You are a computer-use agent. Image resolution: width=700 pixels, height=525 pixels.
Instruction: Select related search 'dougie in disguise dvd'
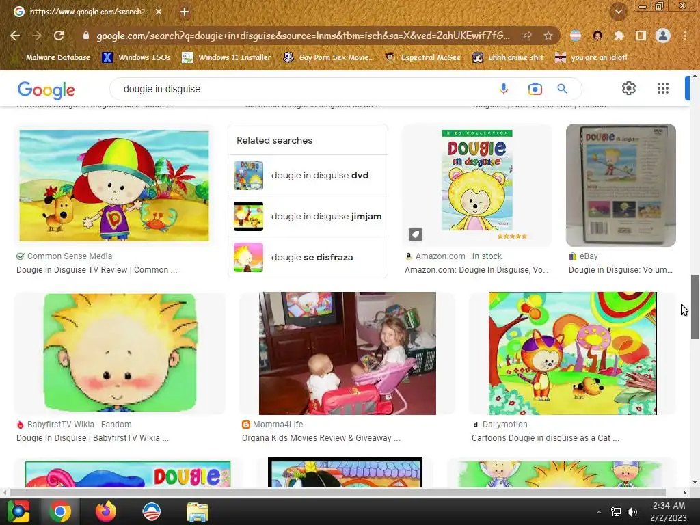[x=308, y=176]
